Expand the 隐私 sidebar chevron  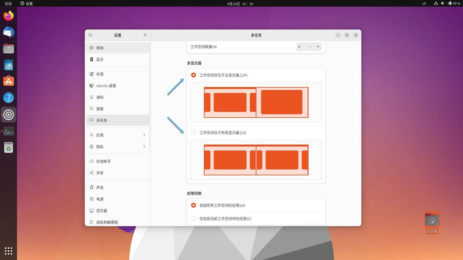pos(144,147)
